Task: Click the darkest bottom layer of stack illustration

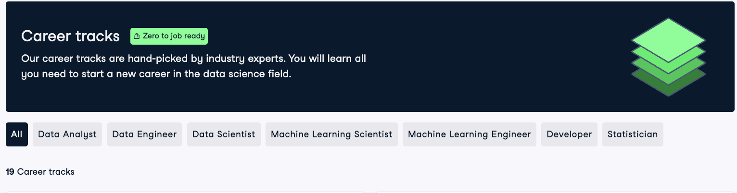Action: click(x=668, y=88)
